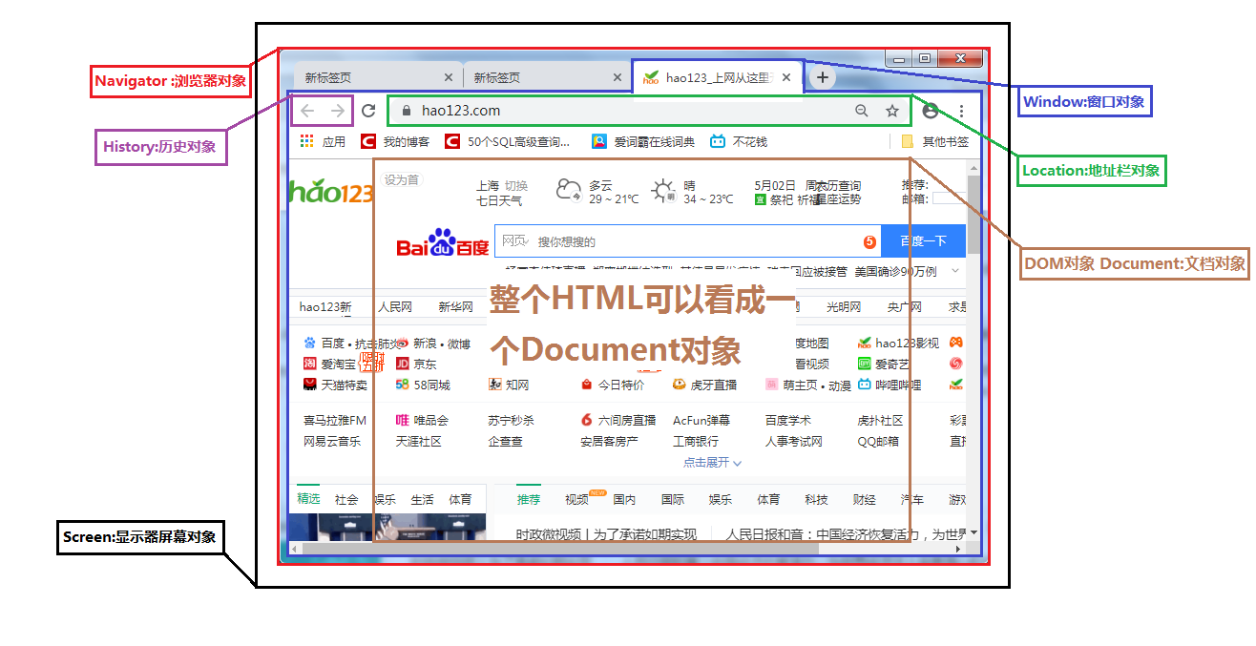Click the Baidu logo
Screen dimensions: 1256x646
(441, 241)
